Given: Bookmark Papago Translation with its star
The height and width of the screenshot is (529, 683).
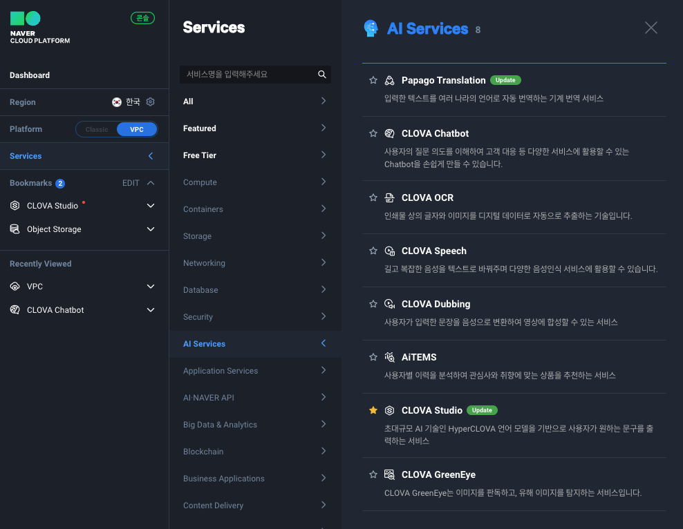Looking at the screenshot, I should coord(373,80).
